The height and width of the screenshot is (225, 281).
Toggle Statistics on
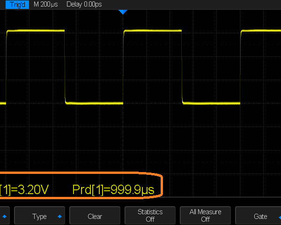pos(150,216)
